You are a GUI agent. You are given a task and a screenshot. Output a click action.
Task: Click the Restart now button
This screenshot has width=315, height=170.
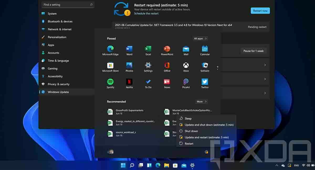(260, 11)
